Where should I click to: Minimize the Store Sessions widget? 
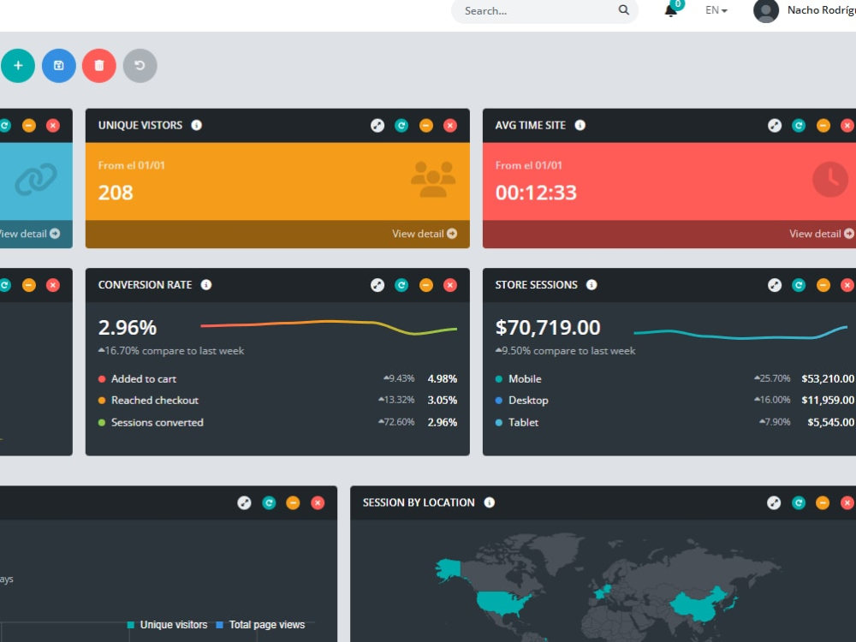click(823, 285)
